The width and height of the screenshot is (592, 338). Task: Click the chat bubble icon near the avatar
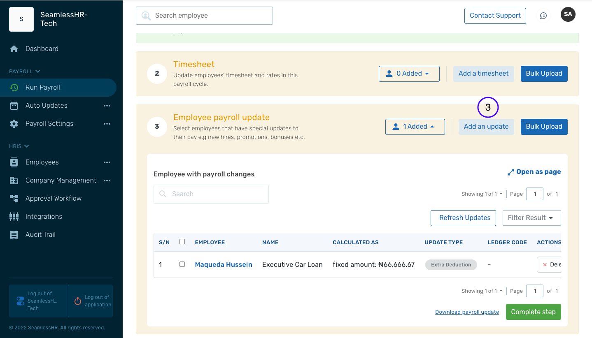(x=543, y=15)
